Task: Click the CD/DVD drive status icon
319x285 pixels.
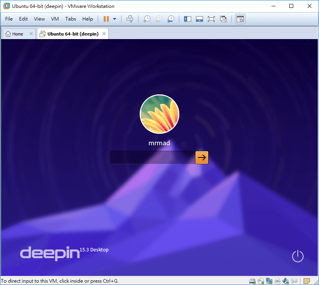Action: tap(261, 281)
